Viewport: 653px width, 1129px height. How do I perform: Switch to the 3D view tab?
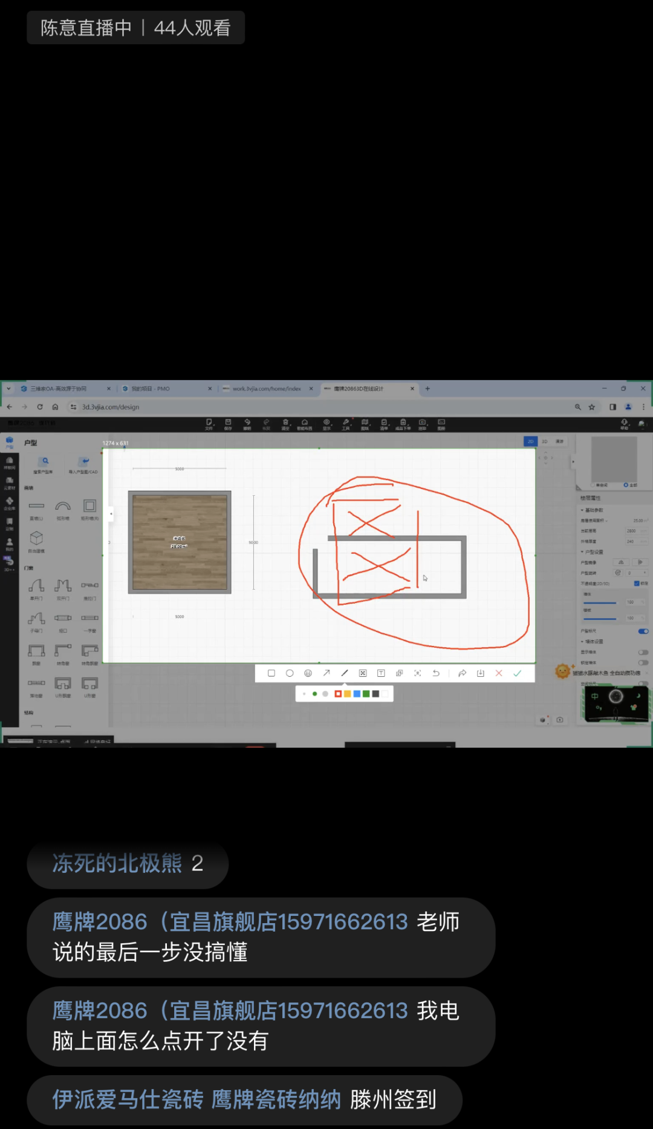(545, 442)
